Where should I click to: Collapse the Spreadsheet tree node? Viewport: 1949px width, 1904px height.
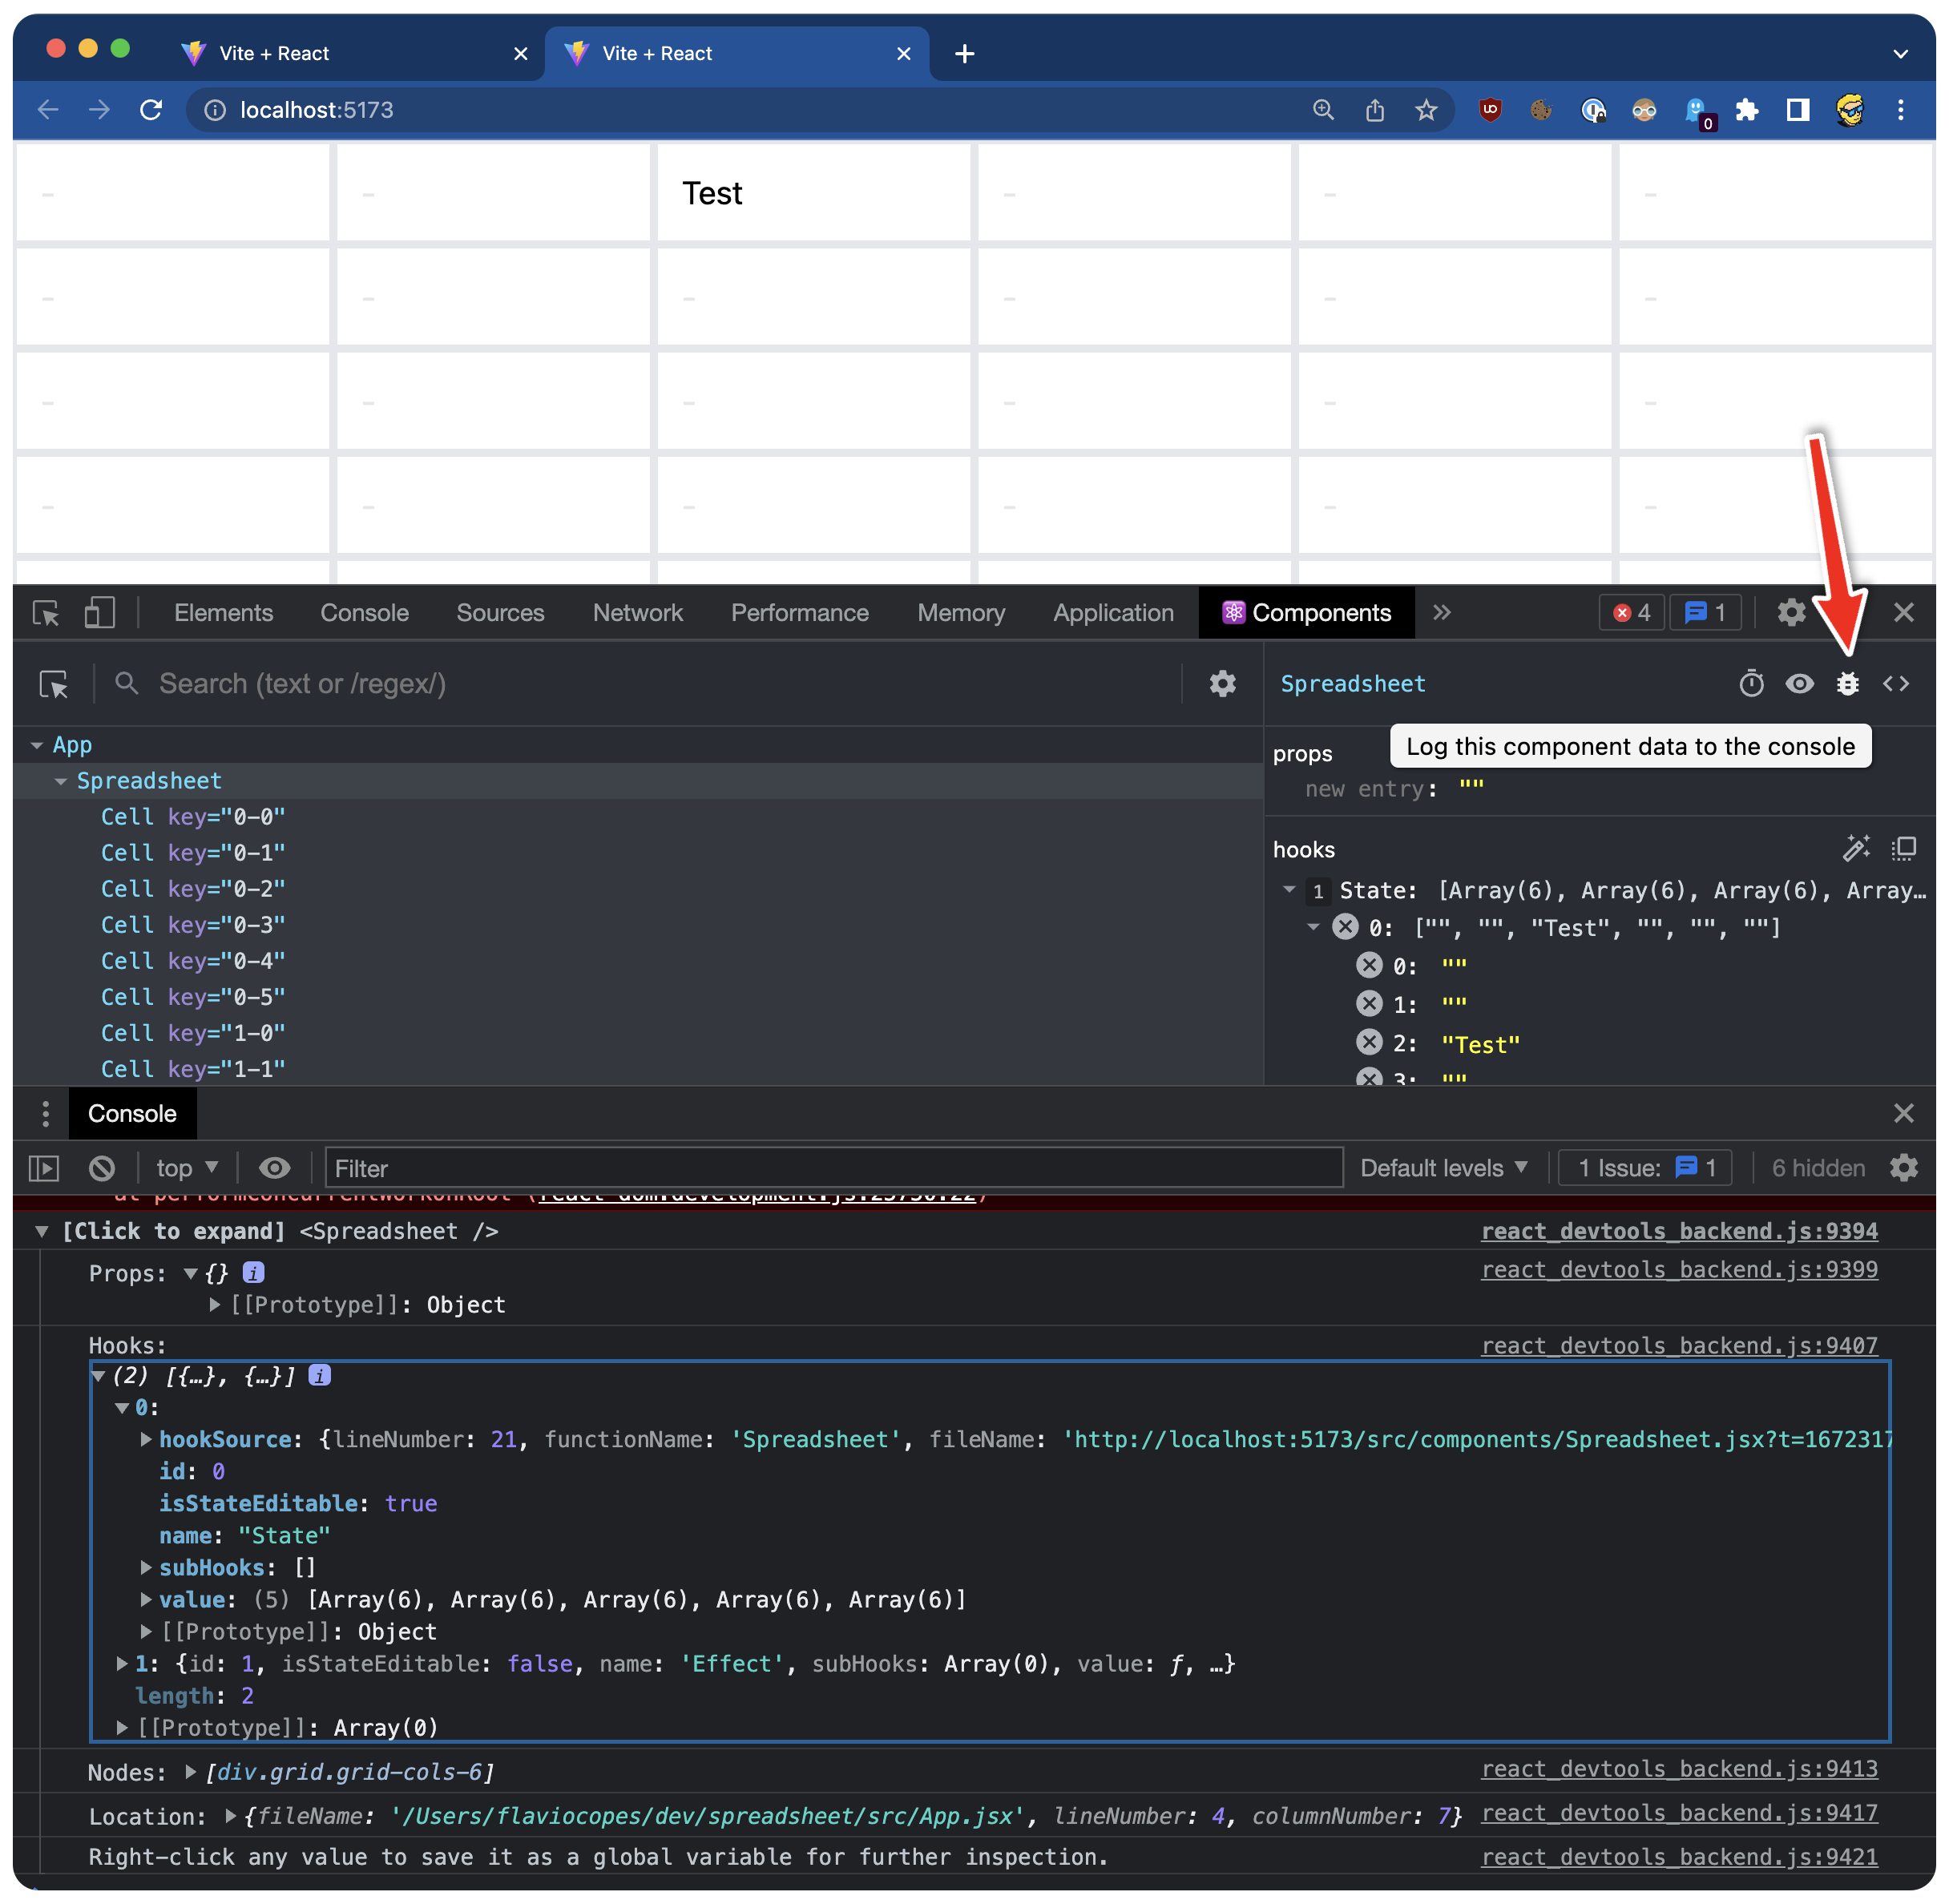(61, 781)
